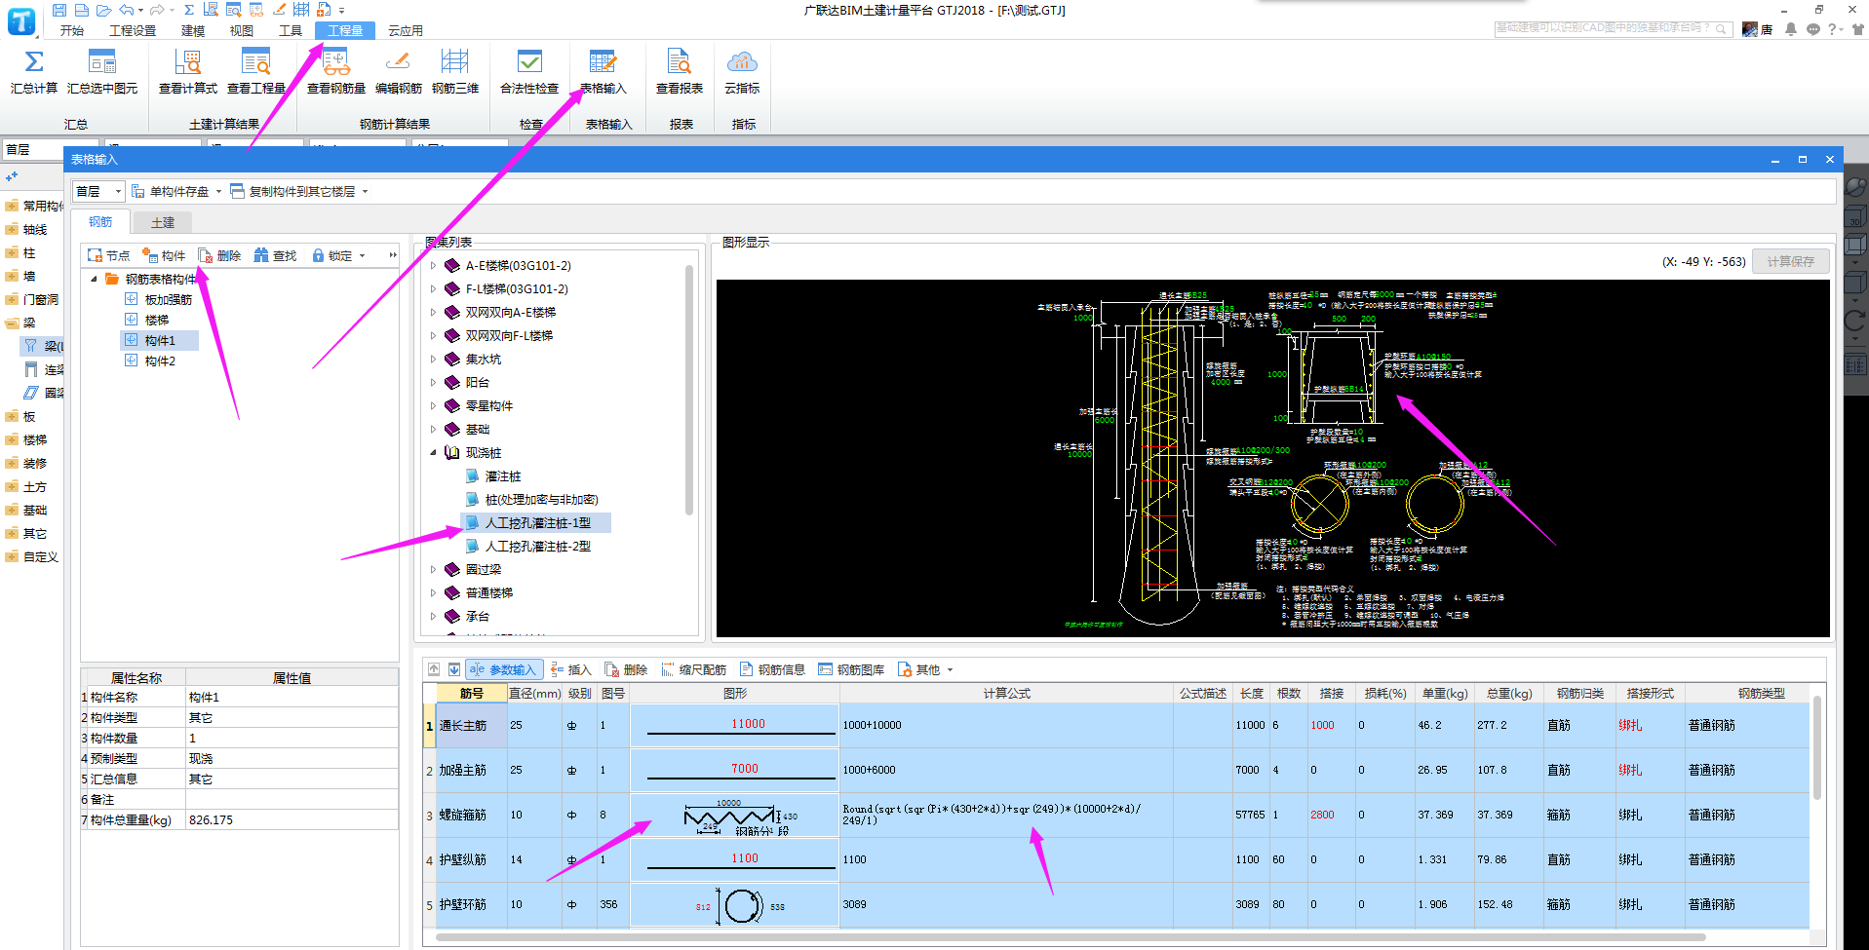Open 钢筋信息

tap(772, 669)
